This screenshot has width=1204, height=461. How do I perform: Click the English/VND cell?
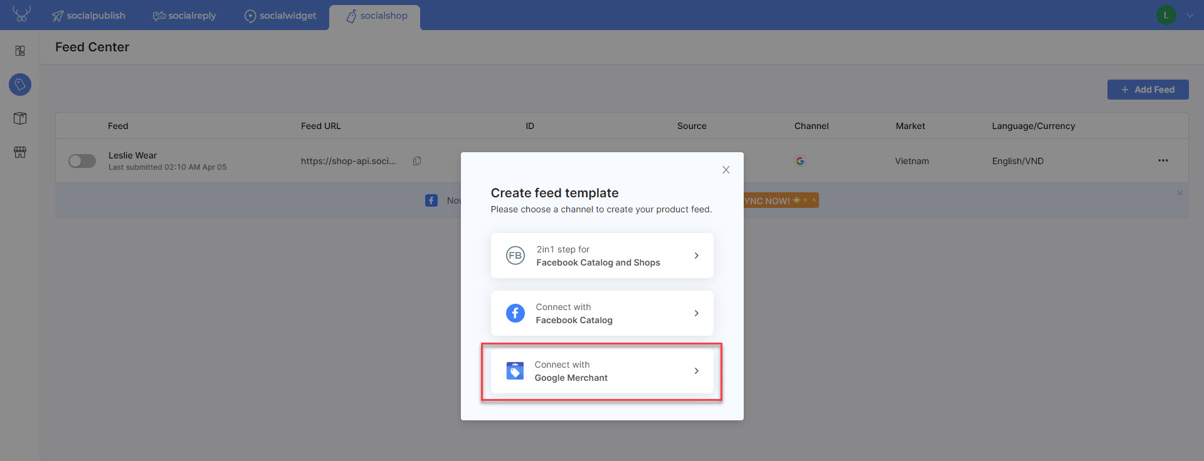(1018, 161)
